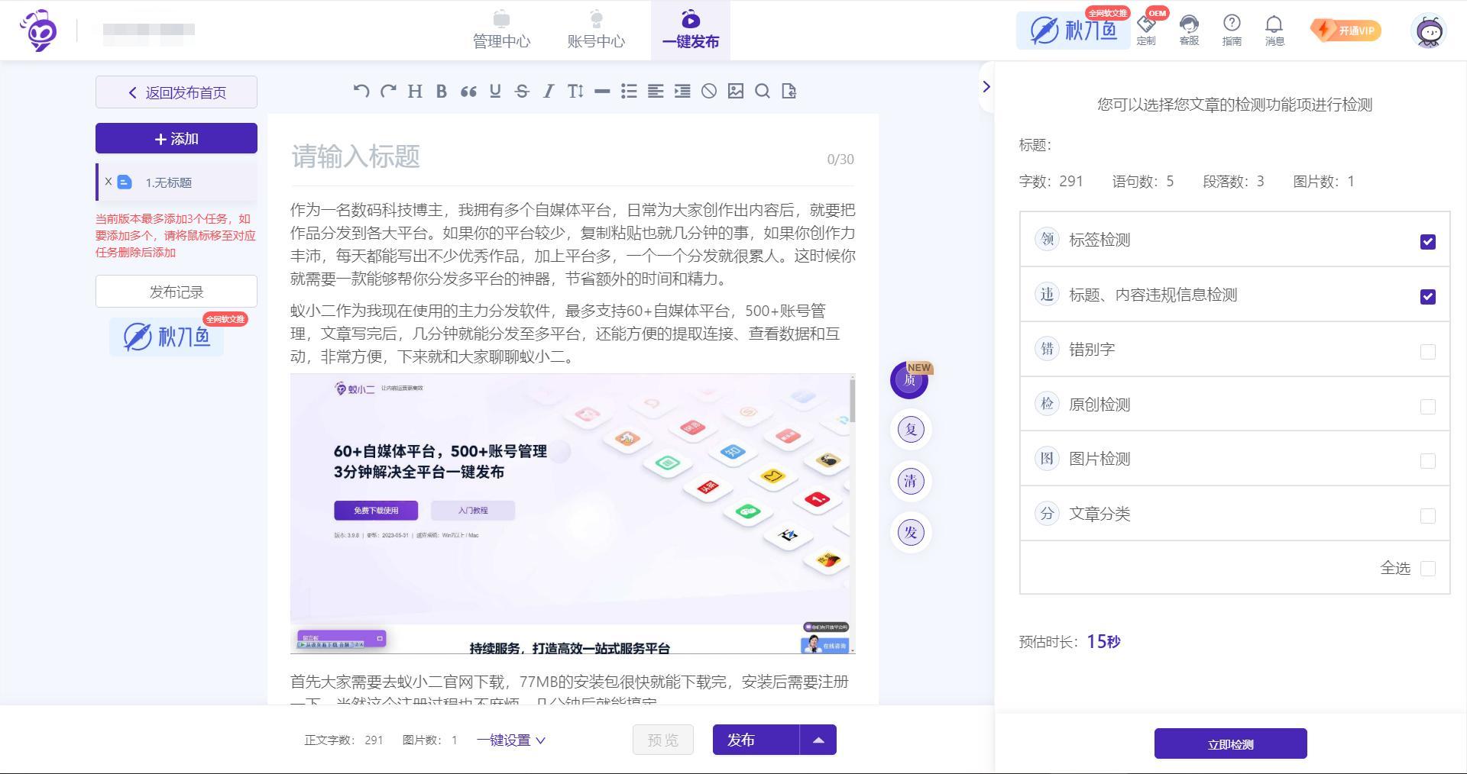The width and height of the screenshot is (1467, 774).
Task: Toggle strikethrough formatting
Action: pyautogui.click(x=522, y=91)
